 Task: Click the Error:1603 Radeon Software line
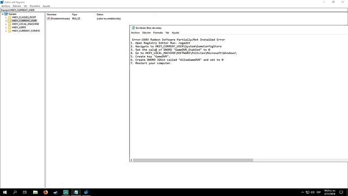pyautogui.click(x=178, y=40)
